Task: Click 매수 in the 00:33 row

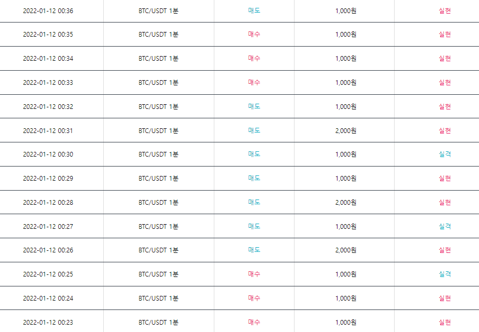Action: point(254,82)
